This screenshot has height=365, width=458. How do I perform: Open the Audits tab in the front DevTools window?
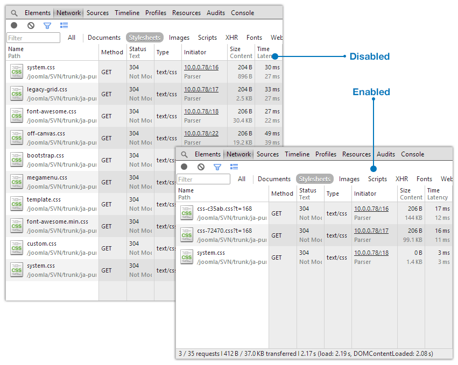point(385,154)
